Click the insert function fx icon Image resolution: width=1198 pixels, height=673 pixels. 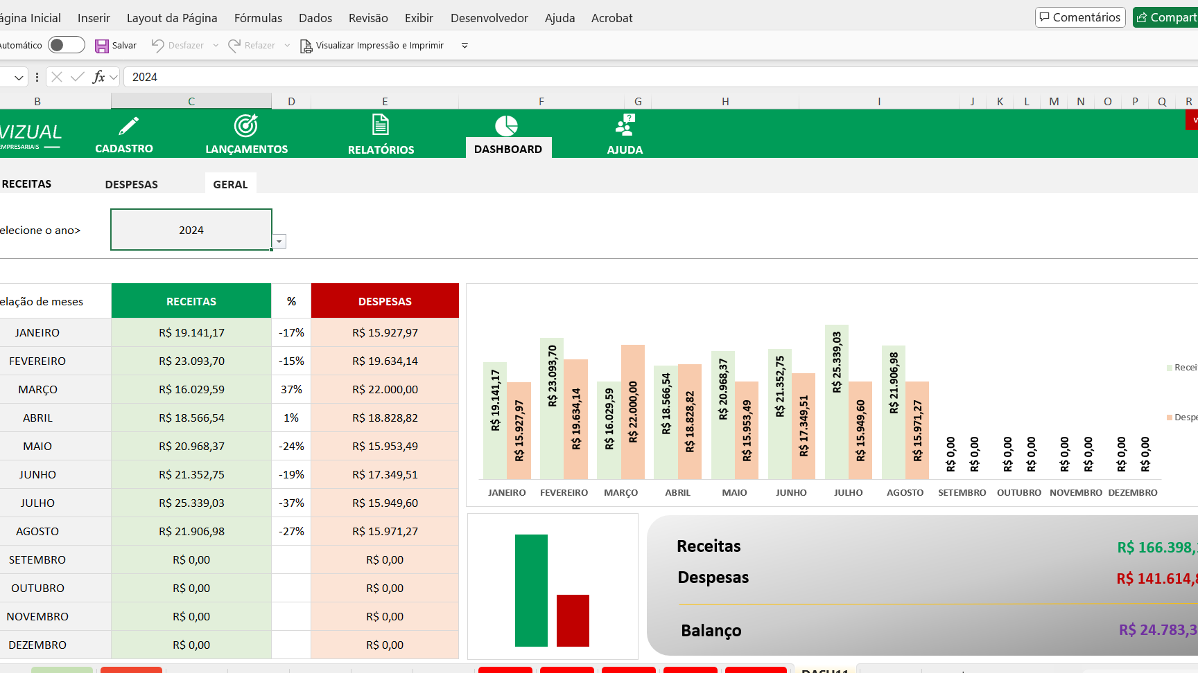click(x=99, y=77)
